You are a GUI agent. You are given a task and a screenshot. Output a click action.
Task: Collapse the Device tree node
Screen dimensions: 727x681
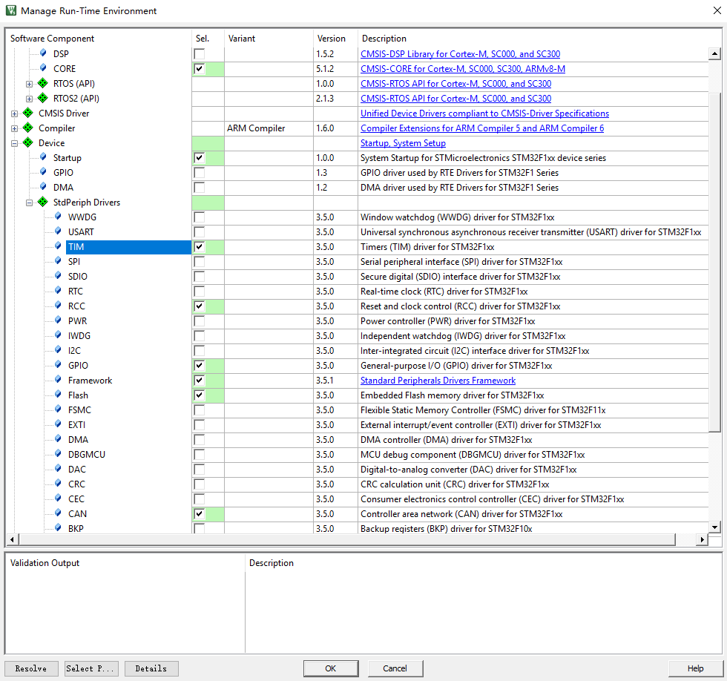pos(14,143)
